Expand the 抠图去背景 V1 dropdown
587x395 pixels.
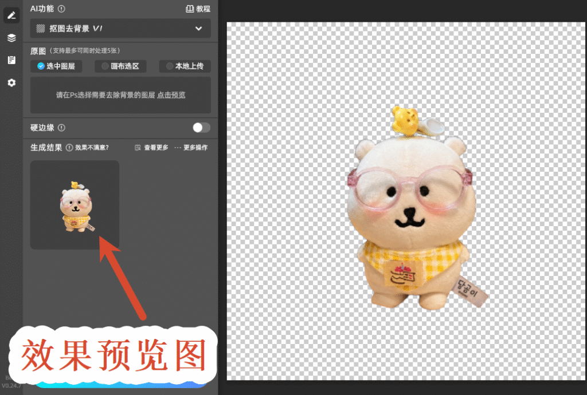pyautogui.click(x=120, y=29)
